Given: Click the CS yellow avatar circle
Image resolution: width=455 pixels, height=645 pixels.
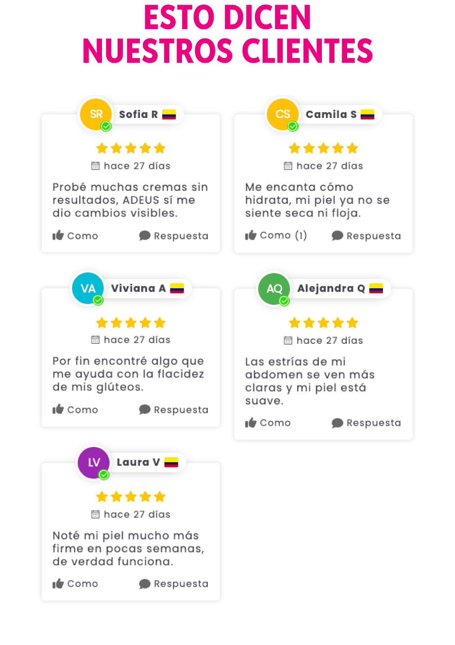Looking at the screenshot, I should click(283, 114).
